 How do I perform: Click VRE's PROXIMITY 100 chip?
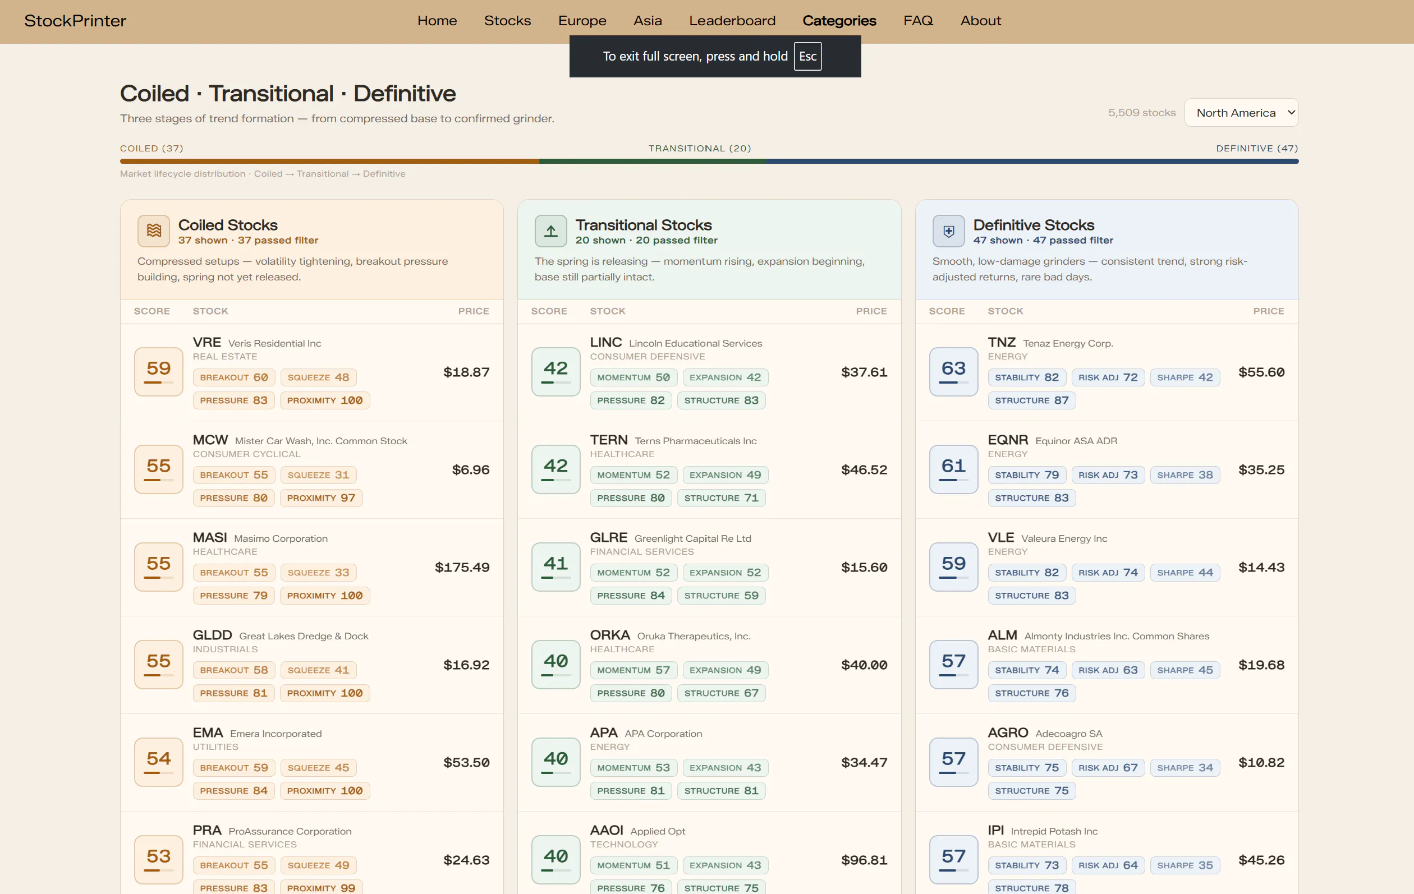325,400
